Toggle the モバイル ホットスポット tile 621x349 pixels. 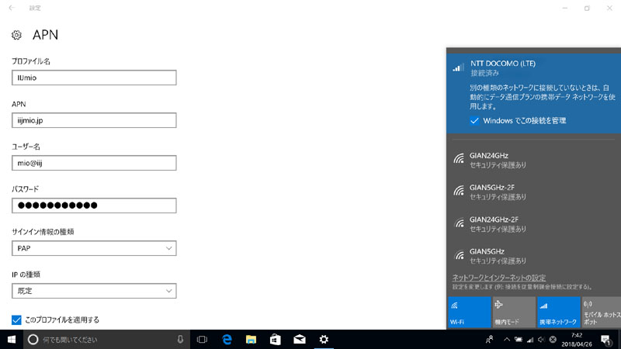coord(601,312)
